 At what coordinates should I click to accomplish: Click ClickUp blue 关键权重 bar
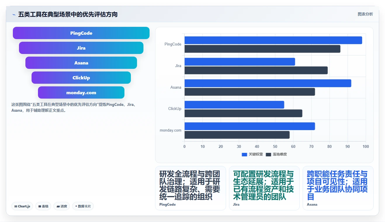(x=234, y=105)
